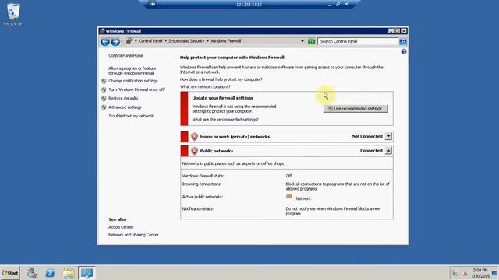Open Server Manager from the taskbar
The height and width of the screenshot is (280, 499).
click(32, 273)
